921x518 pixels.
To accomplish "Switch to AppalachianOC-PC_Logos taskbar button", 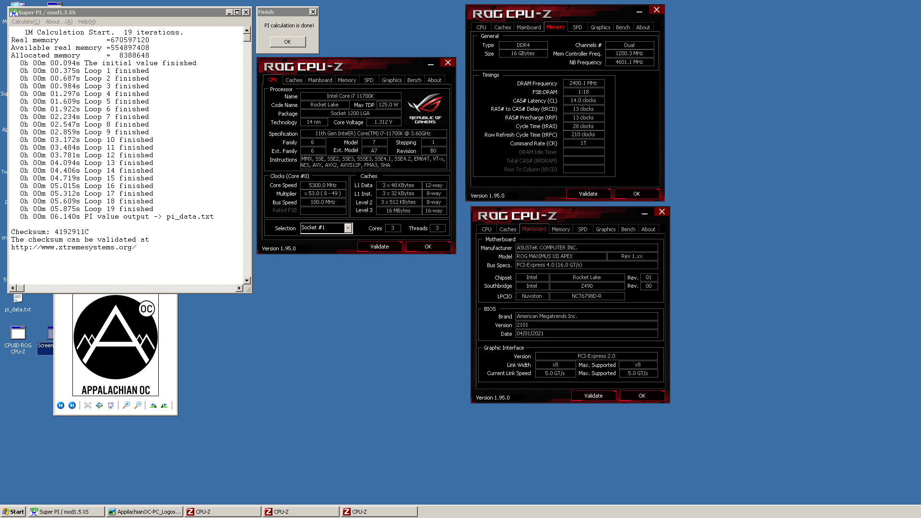I will (x=144, y=512).
